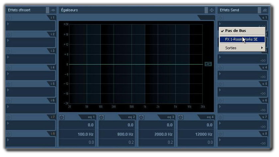Click the i 8 insert slot tab
The width and height of the screenshot is (279, 157).
pyautogui.click(x=52, y=134)
